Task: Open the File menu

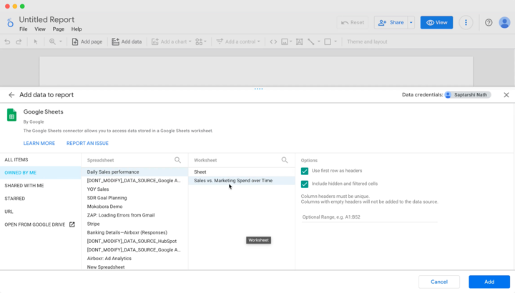Action: click(24, 29)
